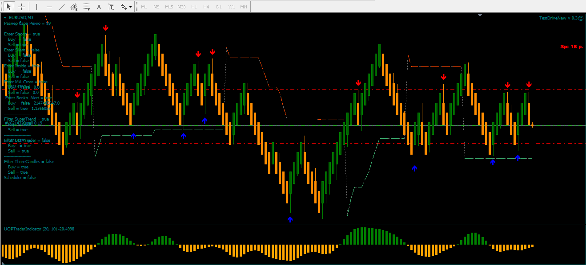Click the expert advisor smiley icon
The image size is (586, 265).
click(581, 18)
